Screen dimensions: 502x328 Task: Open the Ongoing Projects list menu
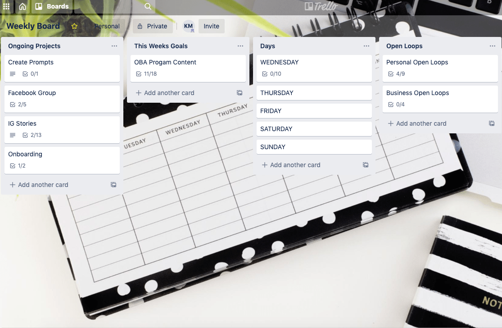114,46
